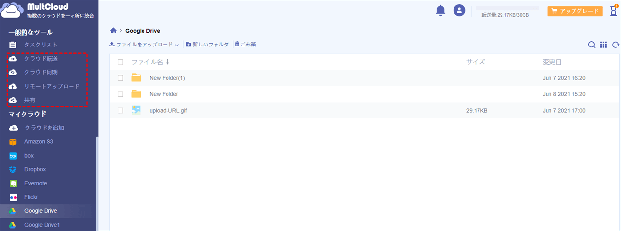621x231 pixels.
Task: Click クラウドを追加 to add a cloud
Action: [x=45, y=128]
